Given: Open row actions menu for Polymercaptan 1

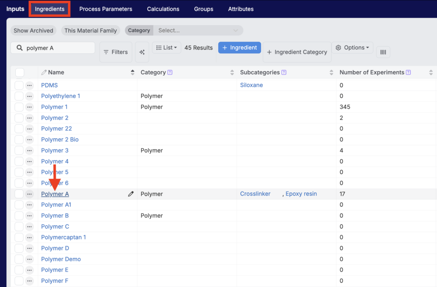Looking at the screenshot, I should 29,237.
